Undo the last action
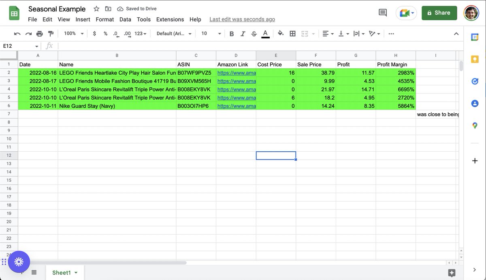The width and height of the screenshot is (486, 280). coord(17,34)
